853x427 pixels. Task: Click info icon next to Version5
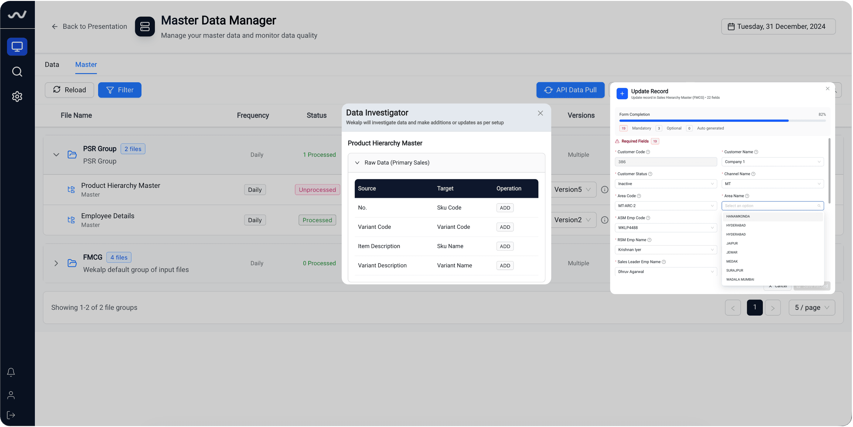click(604, 190)
